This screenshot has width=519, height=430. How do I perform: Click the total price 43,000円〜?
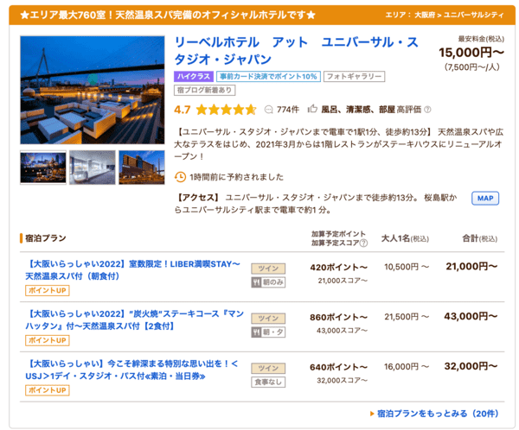pyautogui.click(x=471, y=316)
